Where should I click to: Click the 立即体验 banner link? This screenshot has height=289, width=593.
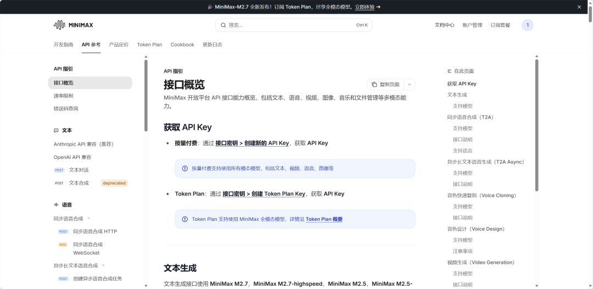pos(367,7)
